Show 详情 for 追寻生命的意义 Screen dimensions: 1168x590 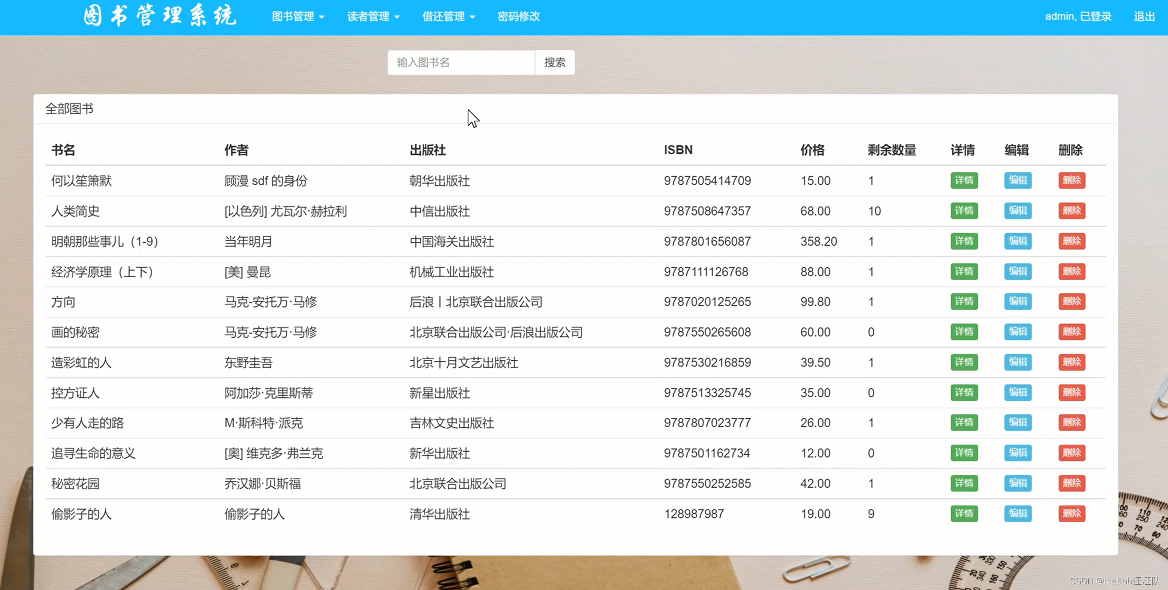coord(964,453)
